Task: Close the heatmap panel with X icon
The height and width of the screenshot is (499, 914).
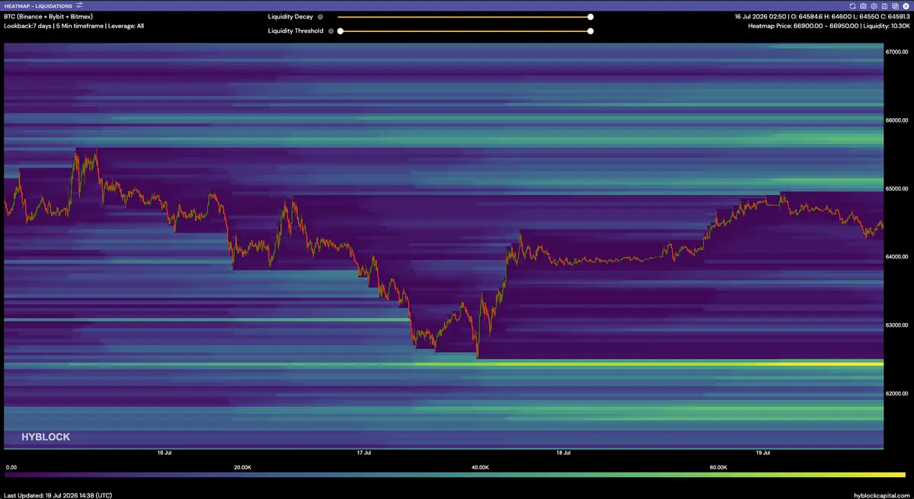Action: click(906, 6)
